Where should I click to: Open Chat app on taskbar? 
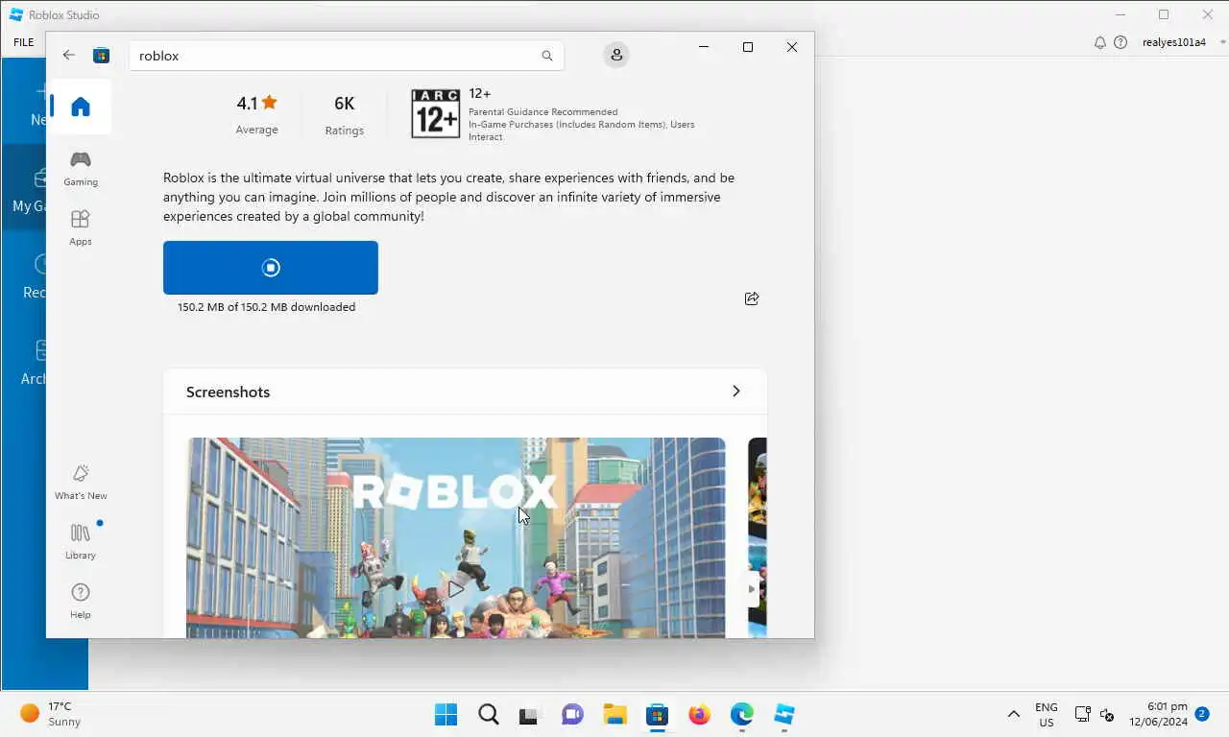coord(572,715)
